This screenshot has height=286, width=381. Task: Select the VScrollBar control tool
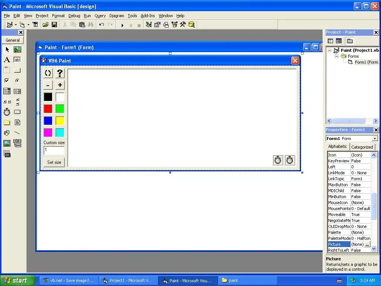[17, 102]
